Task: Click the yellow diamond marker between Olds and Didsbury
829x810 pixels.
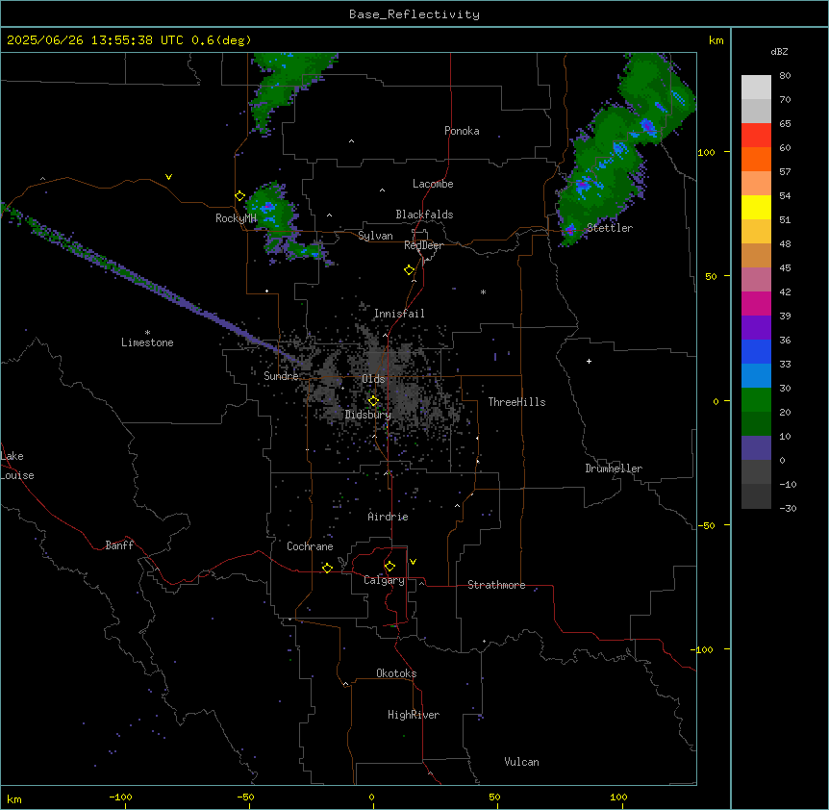Action: click(373, 401)
